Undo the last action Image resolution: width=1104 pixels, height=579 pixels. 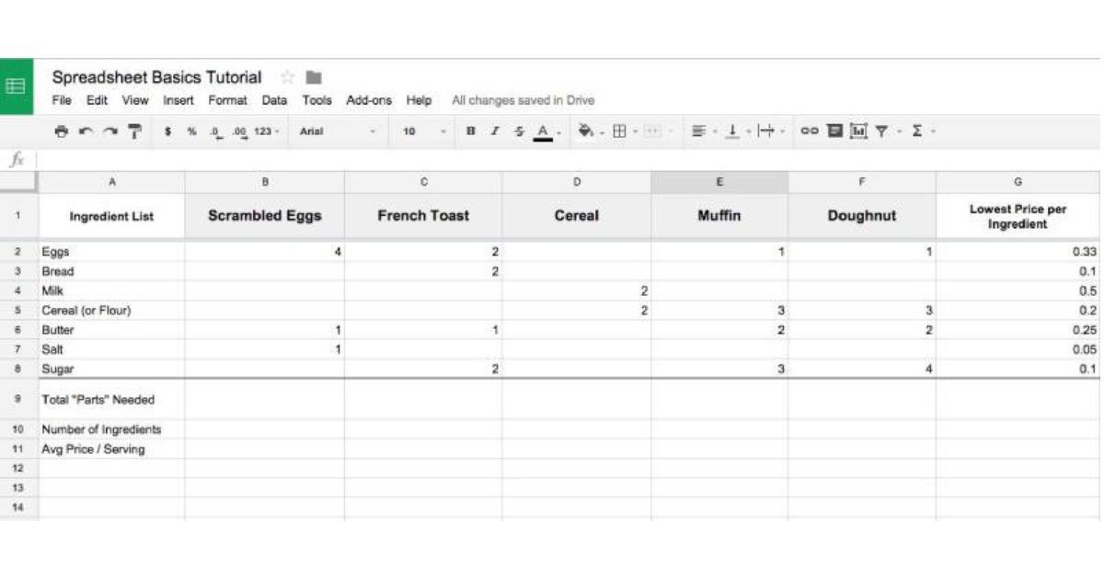pyautogui.click(x=86, y=131)
